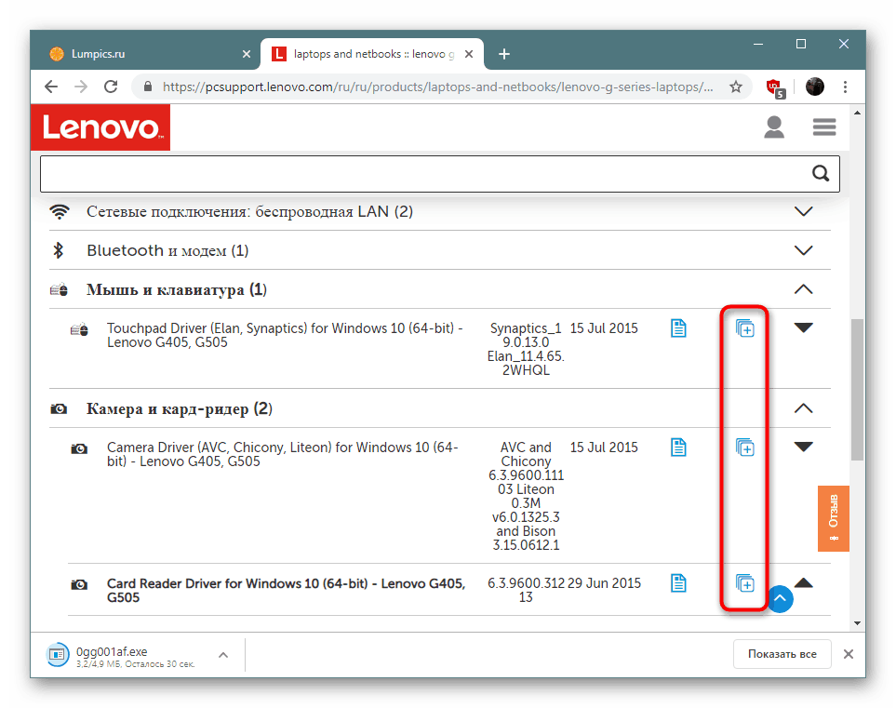896x708 pixels.
Task: Click the Lenovo logo
Action: pyautogui.click(x=100, y=127)
